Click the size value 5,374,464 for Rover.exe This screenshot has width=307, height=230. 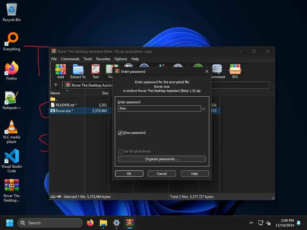[x=100, y=111]
